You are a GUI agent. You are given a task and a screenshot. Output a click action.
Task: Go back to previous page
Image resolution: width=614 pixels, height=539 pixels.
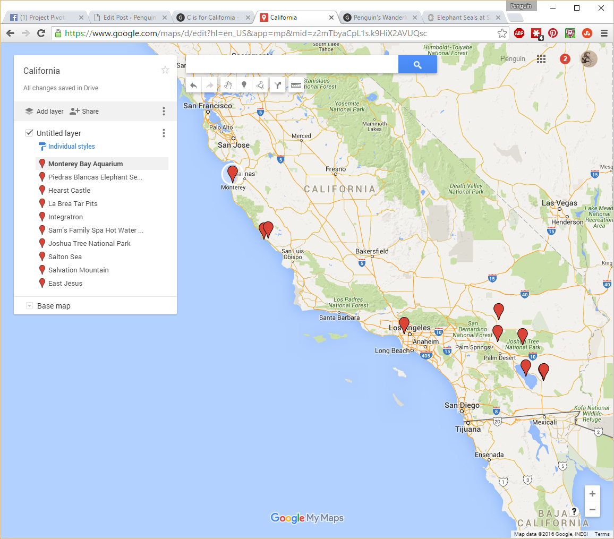[x=11, y=33]
